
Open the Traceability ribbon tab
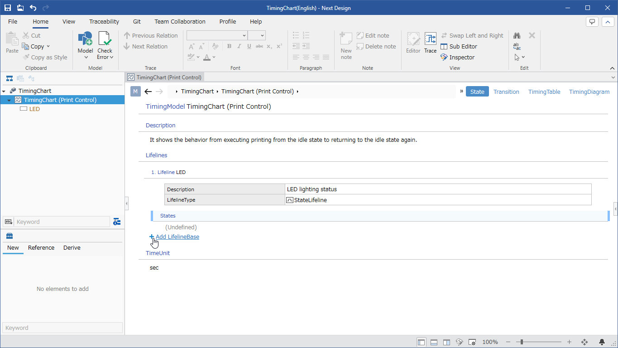(x=104, y=21)
